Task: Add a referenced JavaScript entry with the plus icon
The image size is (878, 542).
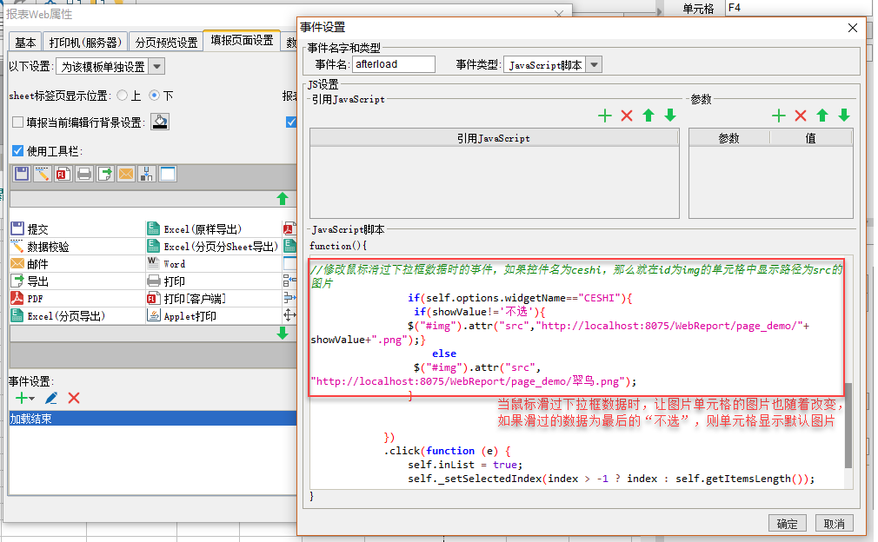Action: [x=605, y=116]
